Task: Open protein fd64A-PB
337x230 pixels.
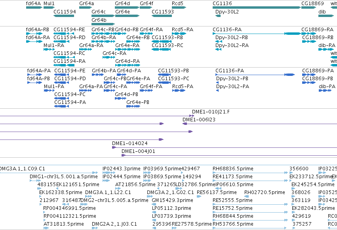Action: click(38, 79)
